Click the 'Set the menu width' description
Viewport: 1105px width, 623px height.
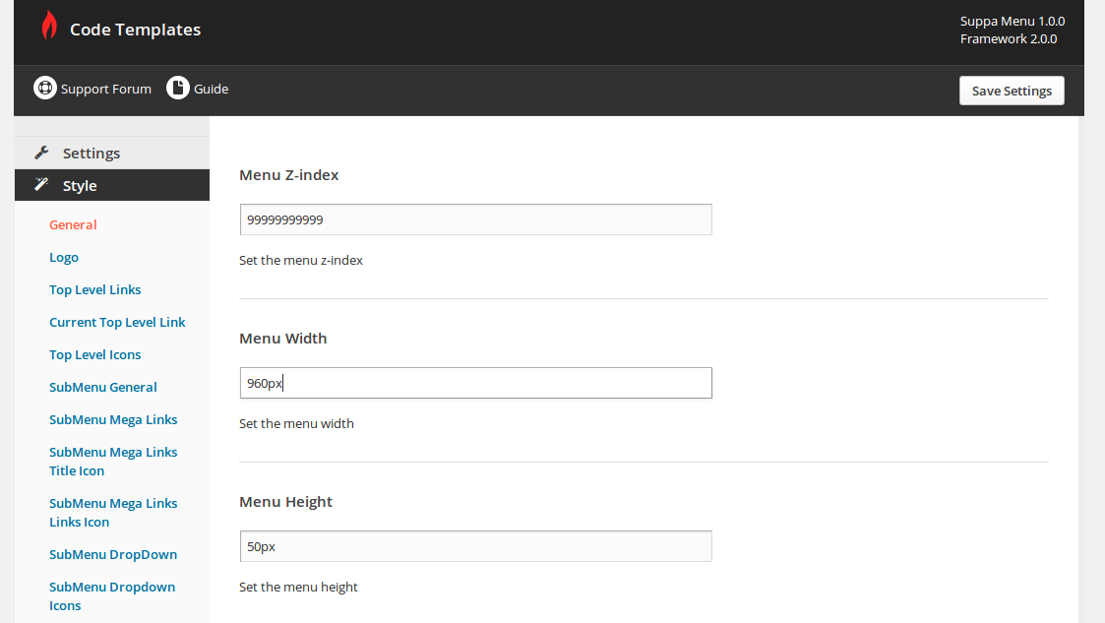click(296, 423)
